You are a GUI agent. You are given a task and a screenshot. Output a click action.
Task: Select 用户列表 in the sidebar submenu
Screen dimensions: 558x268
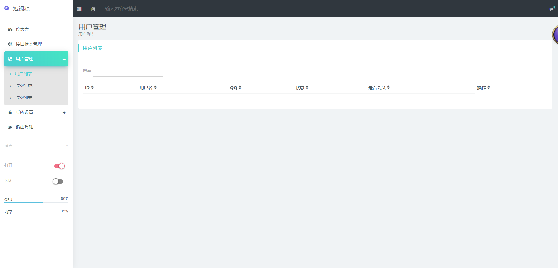tap(24, 74)
